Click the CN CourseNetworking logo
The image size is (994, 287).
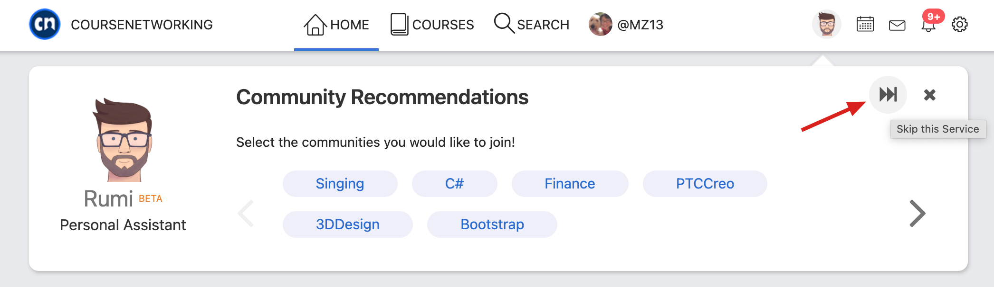[45, 24]
